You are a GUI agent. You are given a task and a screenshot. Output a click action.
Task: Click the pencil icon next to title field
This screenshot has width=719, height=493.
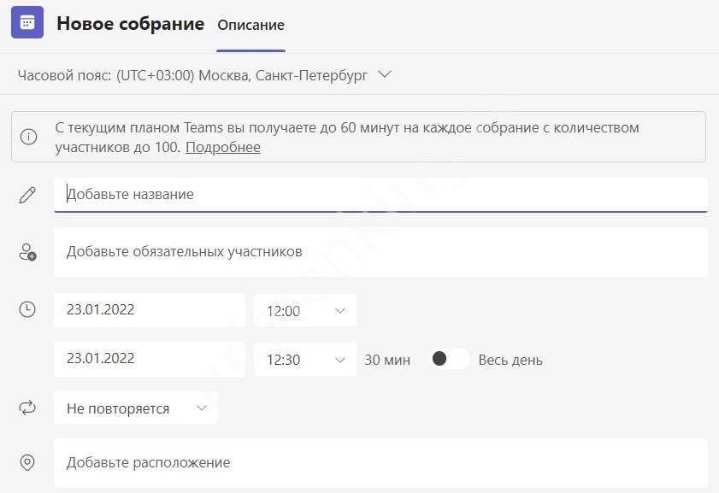pos(27,195)
